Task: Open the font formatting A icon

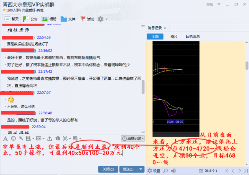Action: 6,139
